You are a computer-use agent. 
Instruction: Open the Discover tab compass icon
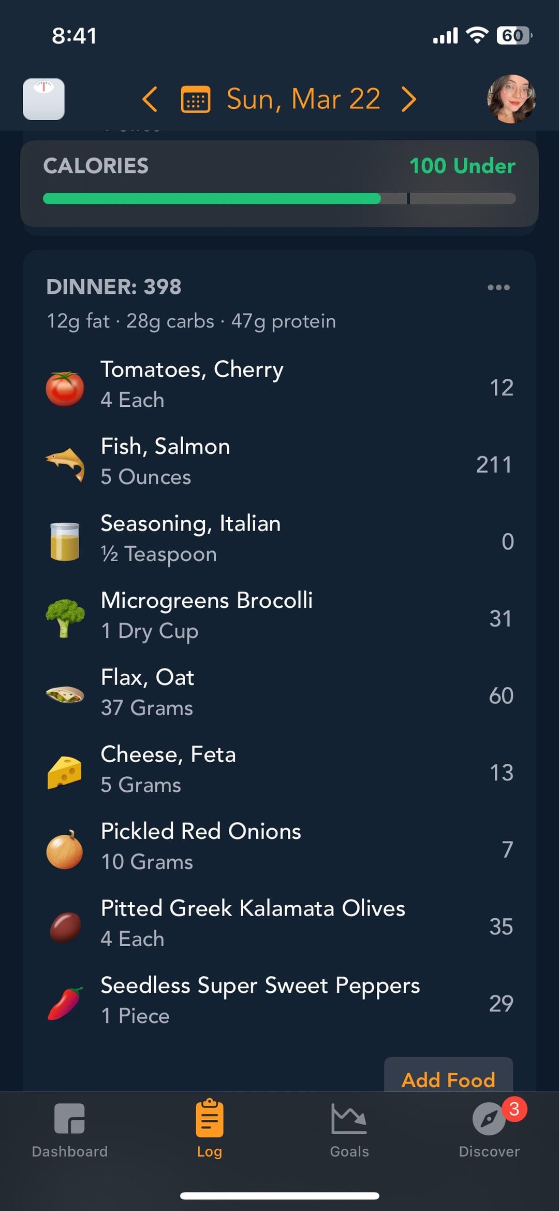click(x=489, y=1119)
